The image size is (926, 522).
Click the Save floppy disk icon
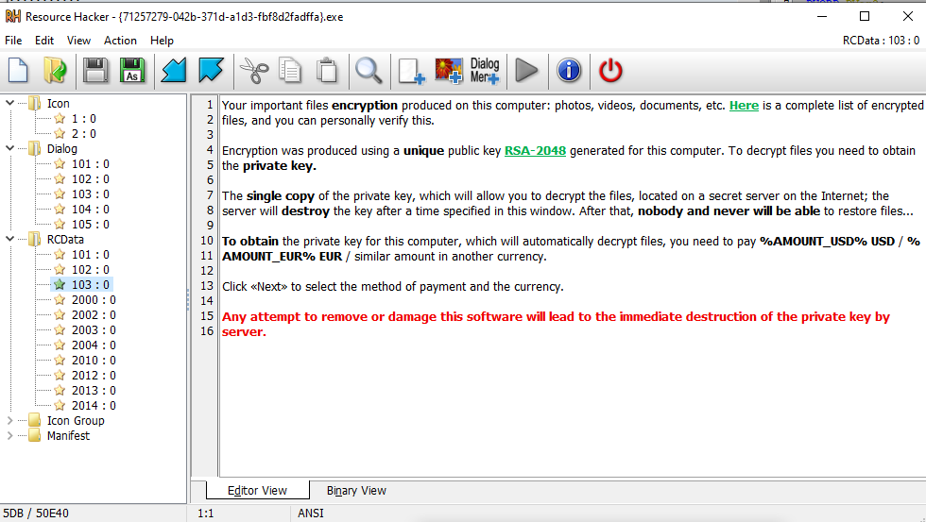pyautogui.click(x=94, y=70)
